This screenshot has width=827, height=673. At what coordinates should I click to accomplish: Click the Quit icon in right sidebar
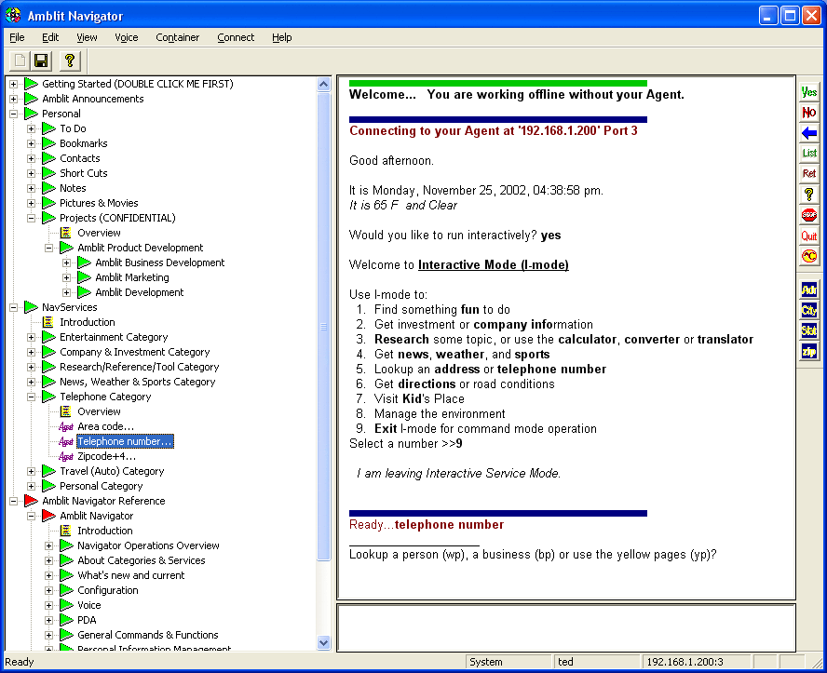pyautogui.click(x=809, y=236)
